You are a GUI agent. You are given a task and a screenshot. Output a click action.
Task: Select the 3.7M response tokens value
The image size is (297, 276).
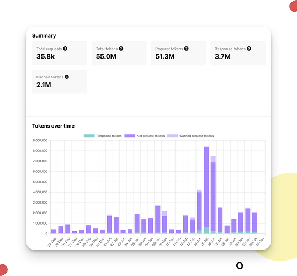click(222, 56)
